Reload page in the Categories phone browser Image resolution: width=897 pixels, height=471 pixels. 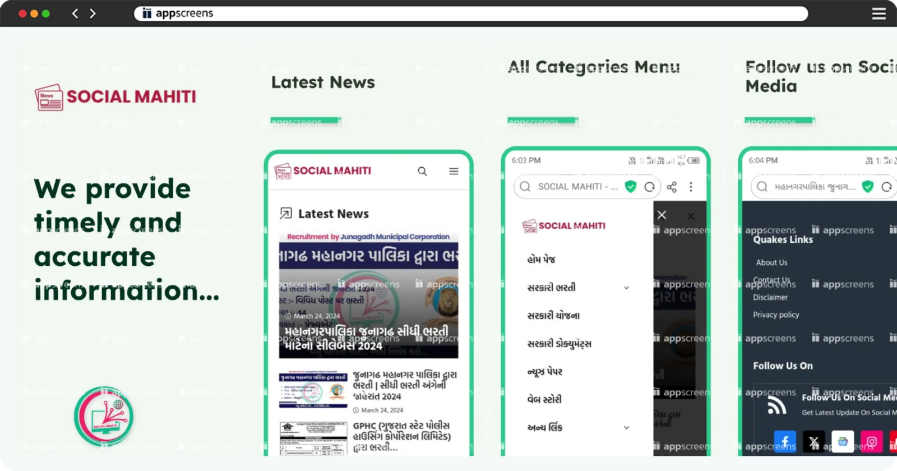[649, 187]
